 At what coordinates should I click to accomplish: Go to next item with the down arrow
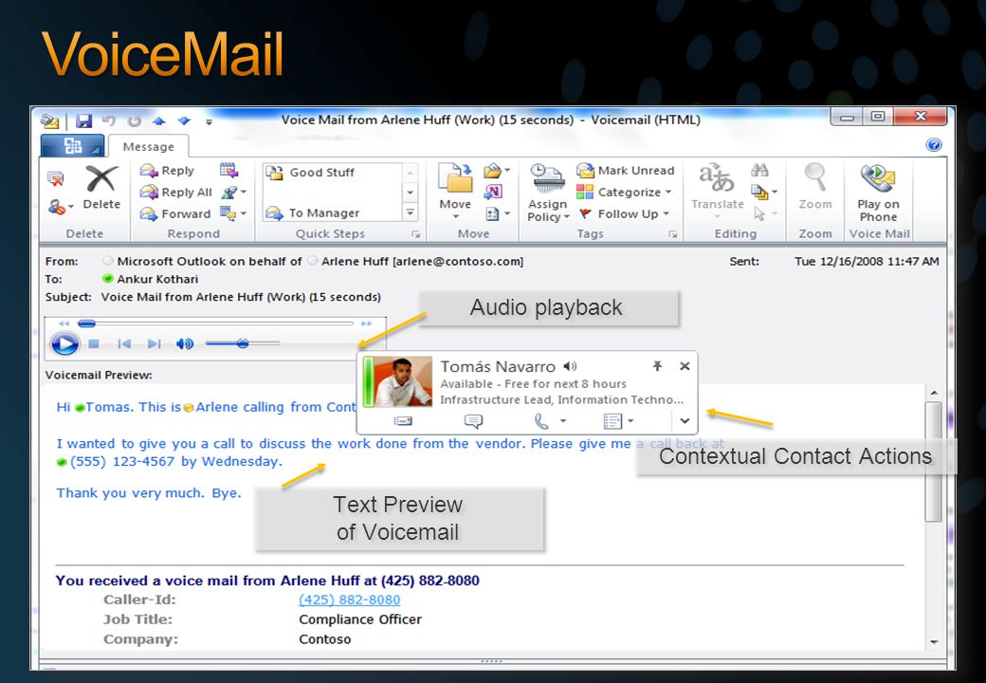coord(184,120)
